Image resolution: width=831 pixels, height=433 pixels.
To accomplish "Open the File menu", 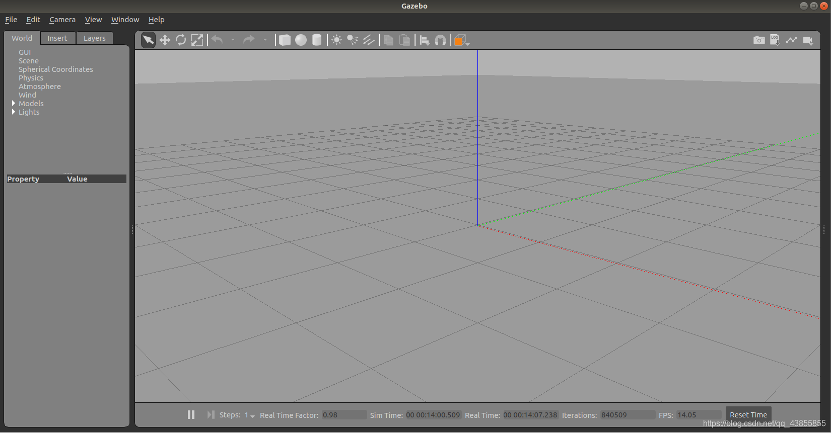I will click(x=11, y=20).
